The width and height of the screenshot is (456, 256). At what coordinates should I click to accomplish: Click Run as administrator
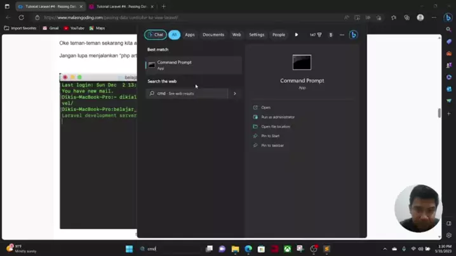278,117
